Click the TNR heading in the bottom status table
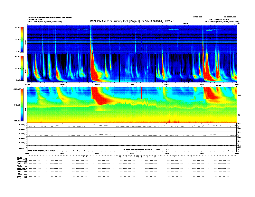 (19, 173)
